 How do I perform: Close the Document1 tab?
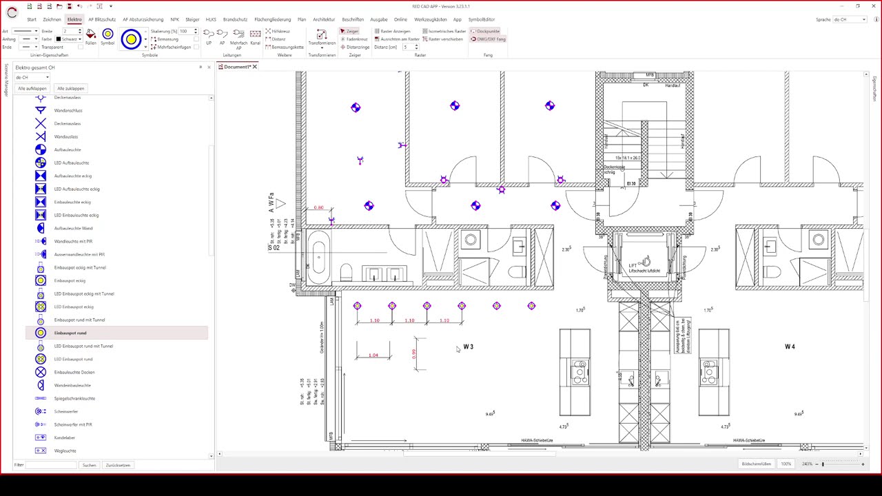pyautogui.click(x=255, y=67)
